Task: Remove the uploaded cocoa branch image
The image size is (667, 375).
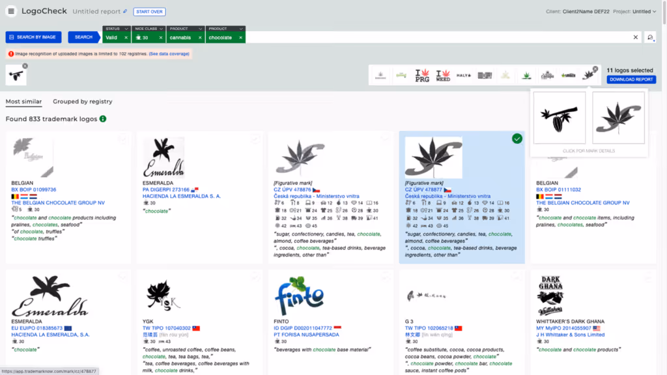Action: [x=25, y=66]
